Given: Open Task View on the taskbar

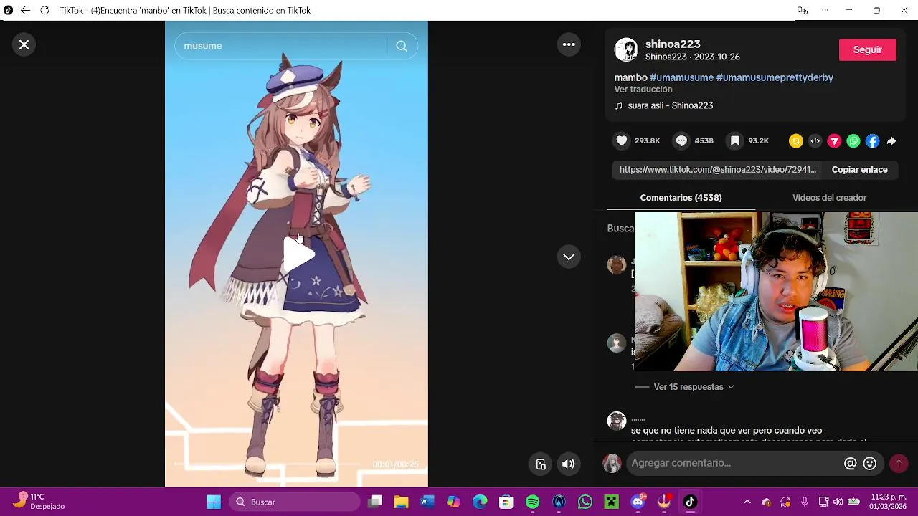Looking at the screenshot, I should pos(375,502).
